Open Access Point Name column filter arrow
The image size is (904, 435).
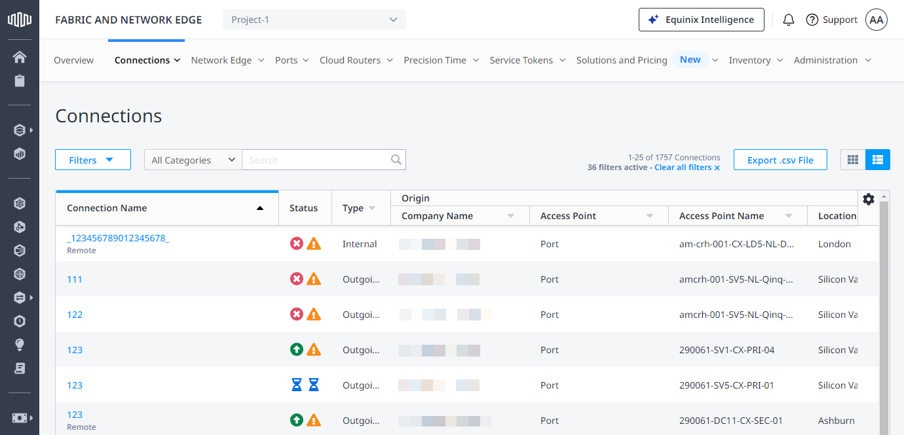789,216
